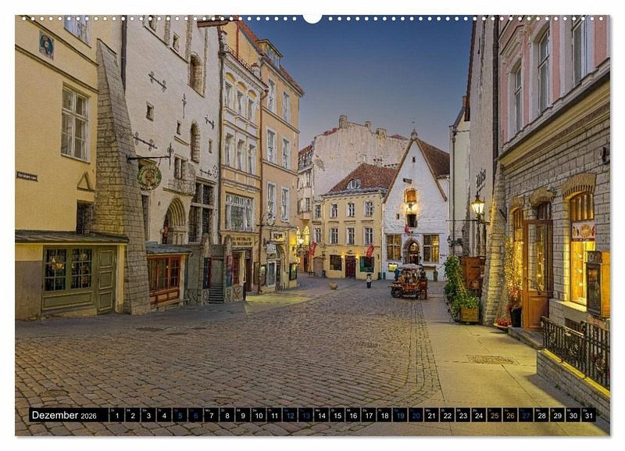Click day 6 on the date bar
Screen dimensions: 625x451
coord(195,415)
